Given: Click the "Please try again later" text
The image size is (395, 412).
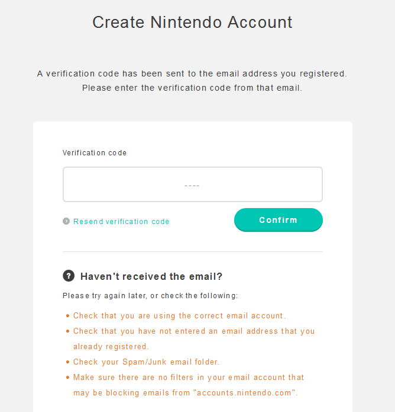Looking at the screenshot, I should pos(150,296).
